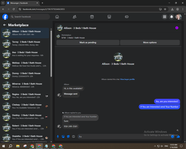Open File Explorer from taskbar
The width and height of the screenshot is (186, 149).
click(18, 146)
